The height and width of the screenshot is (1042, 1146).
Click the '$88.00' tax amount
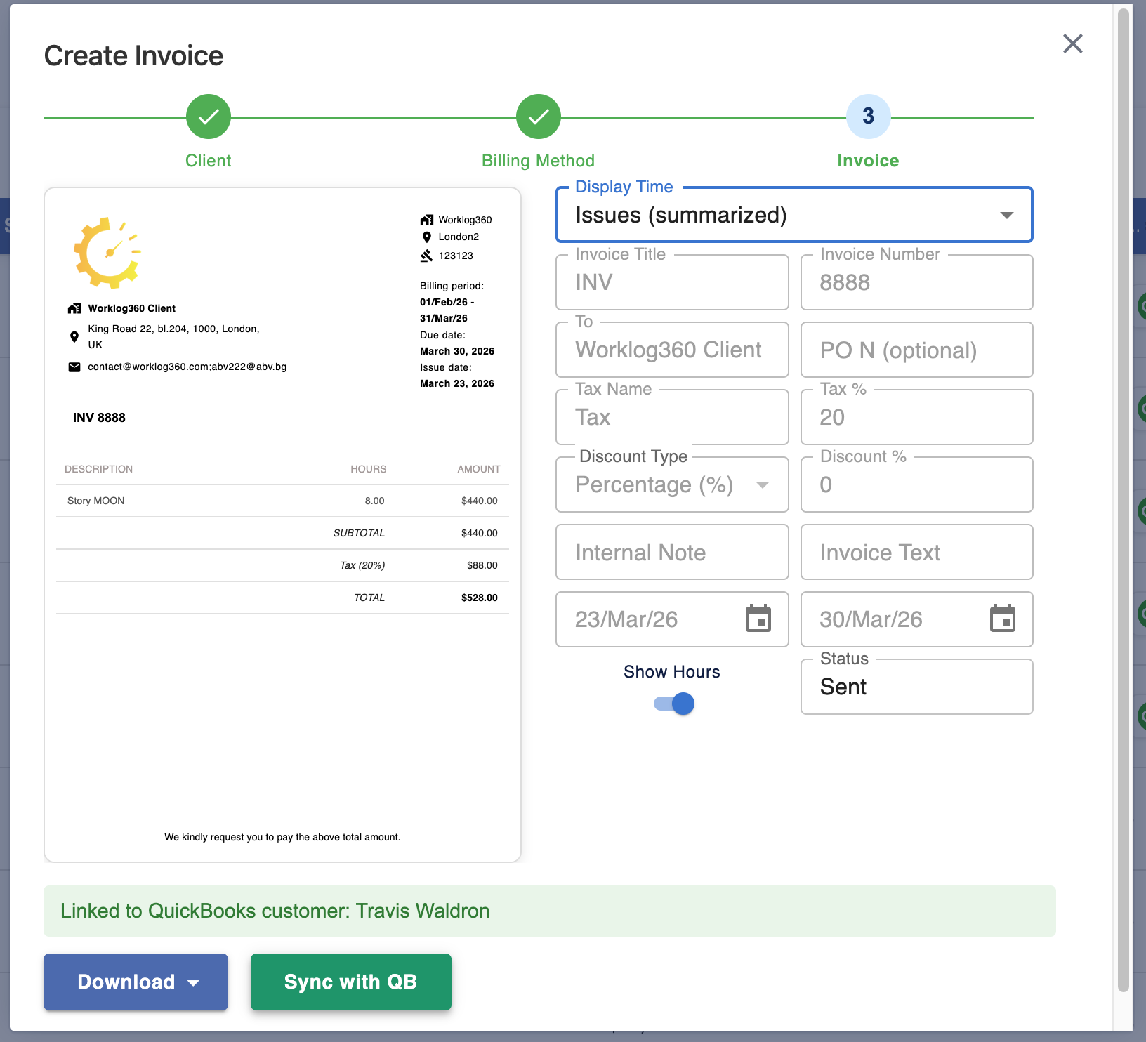[482, 565]
